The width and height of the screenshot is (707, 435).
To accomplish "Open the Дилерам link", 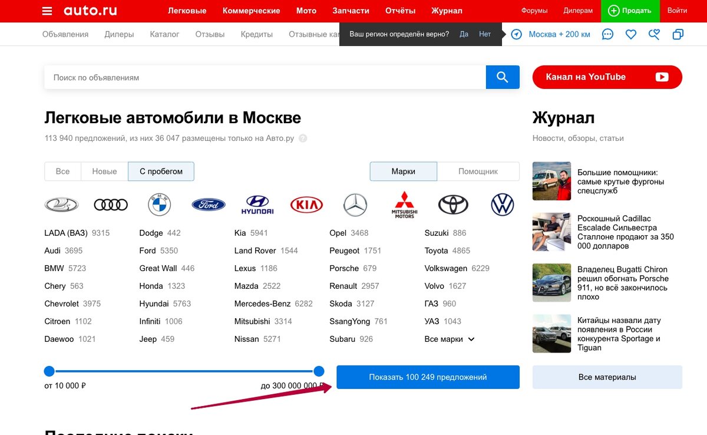I will coord(578,11).
